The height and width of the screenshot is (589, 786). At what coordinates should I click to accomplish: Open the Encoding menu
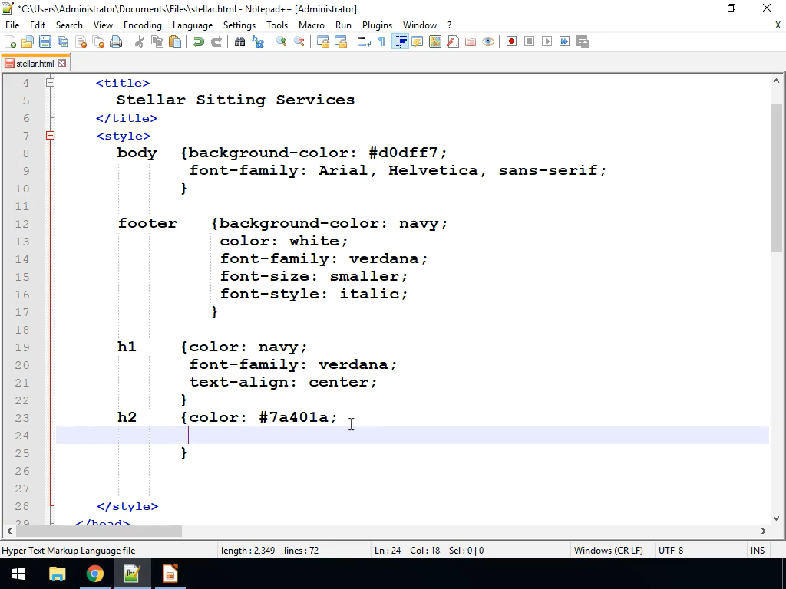point(142,25)
